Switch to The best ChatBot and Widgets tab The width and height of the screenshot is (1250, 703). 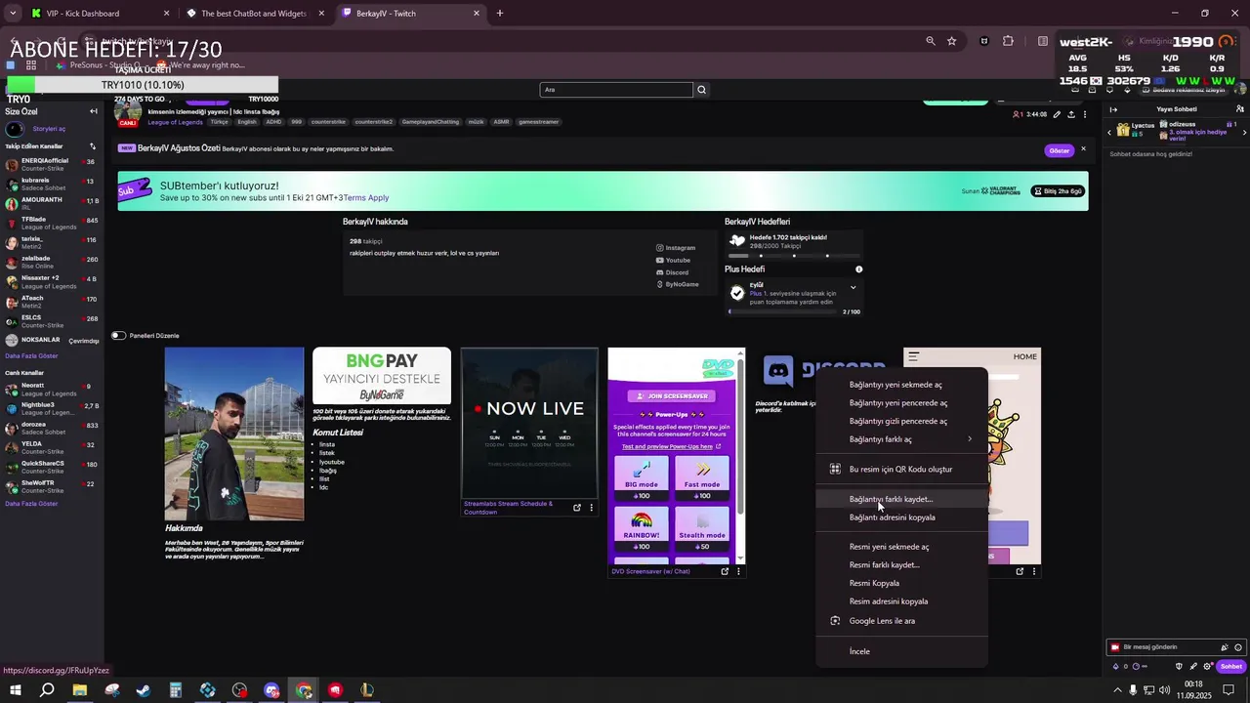coord(253,14)
